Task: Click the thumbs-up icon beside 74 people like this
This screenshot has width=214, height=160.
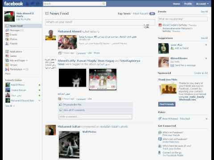Action: tap(61, 104)
